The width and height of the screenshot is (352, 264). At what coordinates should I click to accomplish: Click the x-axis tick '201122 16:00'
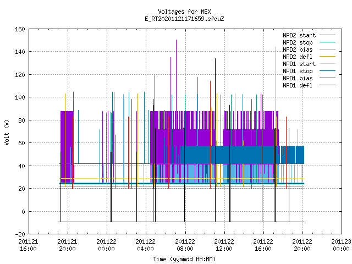pyautogui.click(x=263, y=245)
